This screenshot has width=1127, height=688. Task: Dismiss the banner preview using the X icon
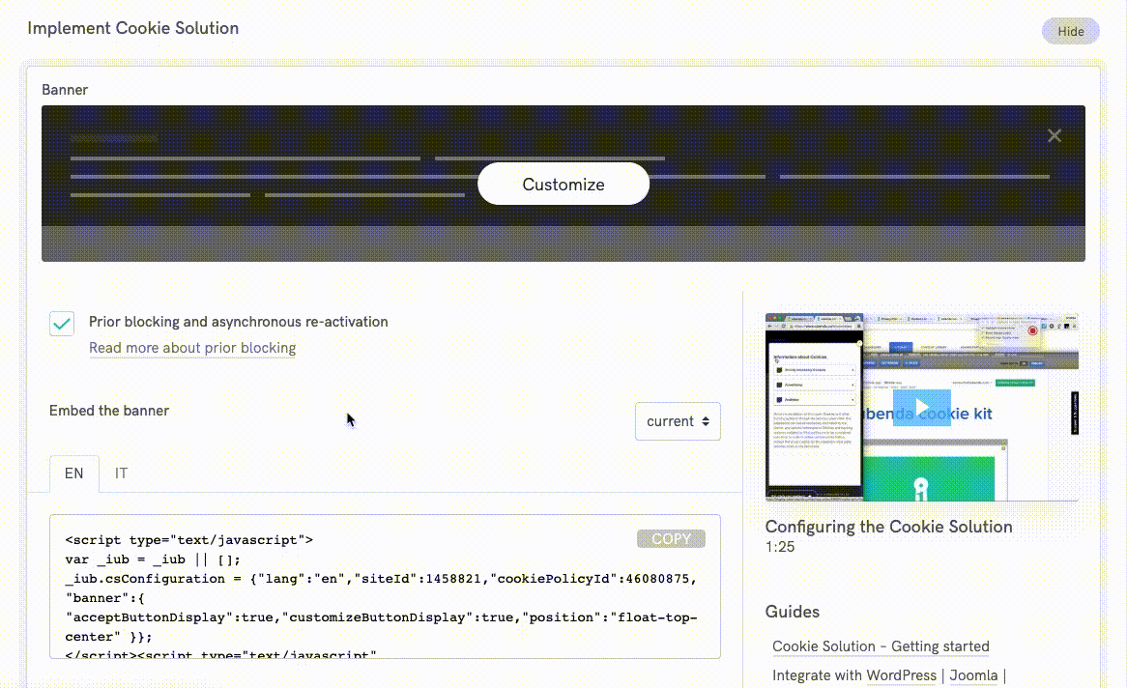pos(1054,135)
